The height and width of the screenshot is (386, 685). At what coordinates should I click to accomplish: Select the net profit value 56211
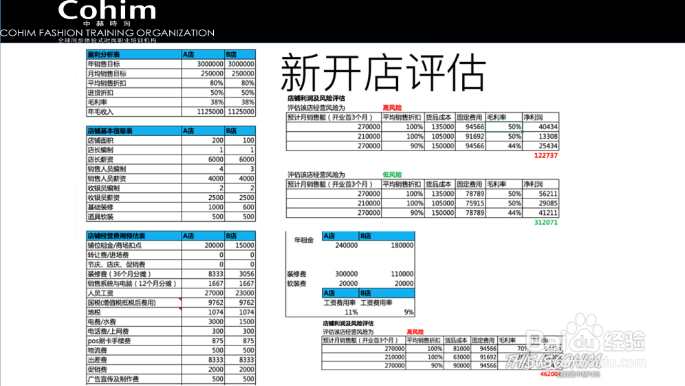[x=548, y=194]
